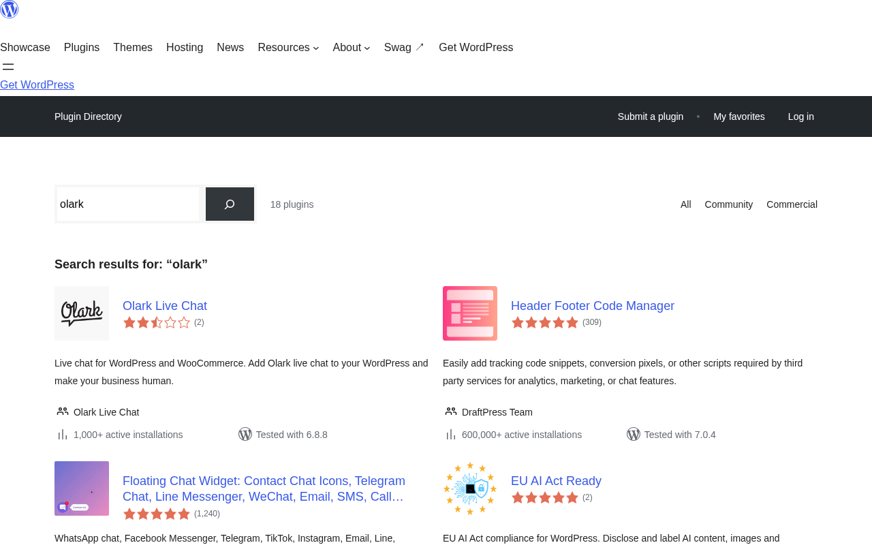Open EU AI Act Ready title link
This screenshot has width=872, height=545.
point(556,481)
